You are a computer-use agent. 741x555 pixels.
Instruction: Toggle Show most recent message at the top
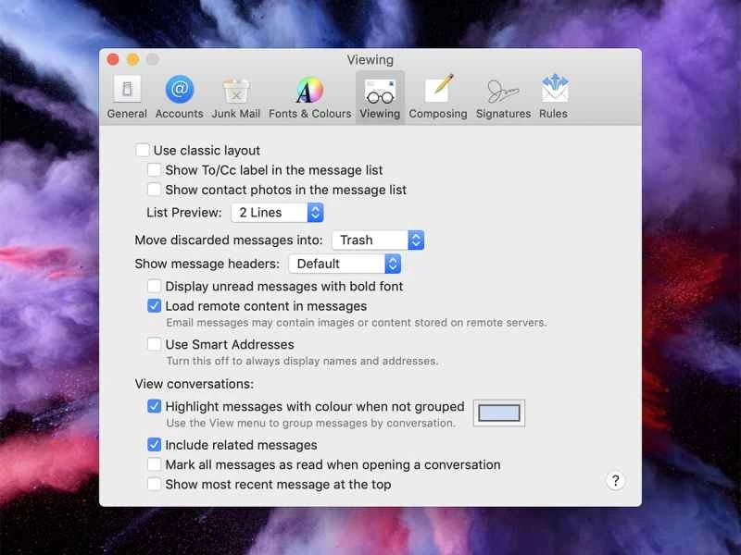(x=155, y=484)
